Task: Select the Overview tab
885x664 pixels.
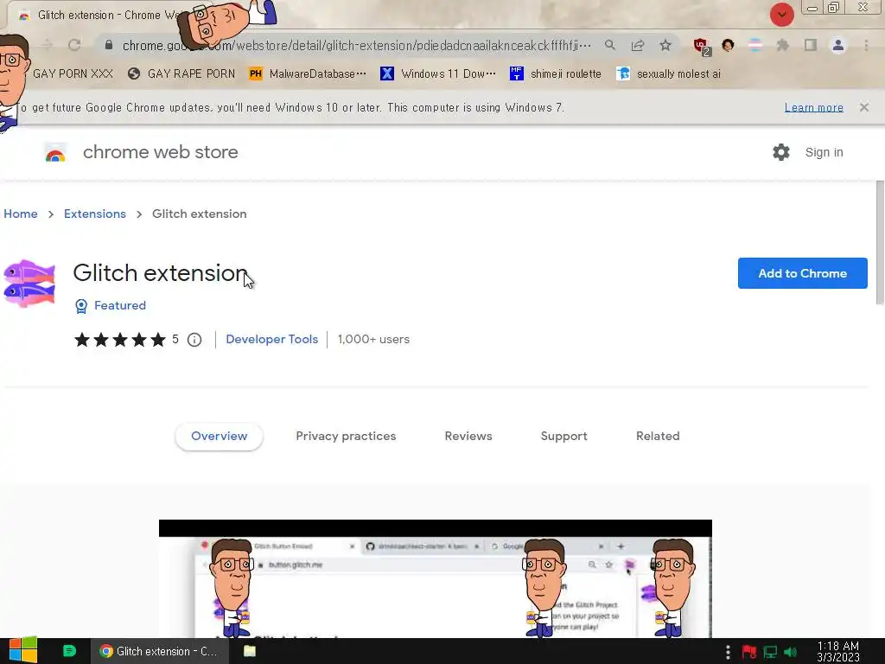Action: (219, 436)
